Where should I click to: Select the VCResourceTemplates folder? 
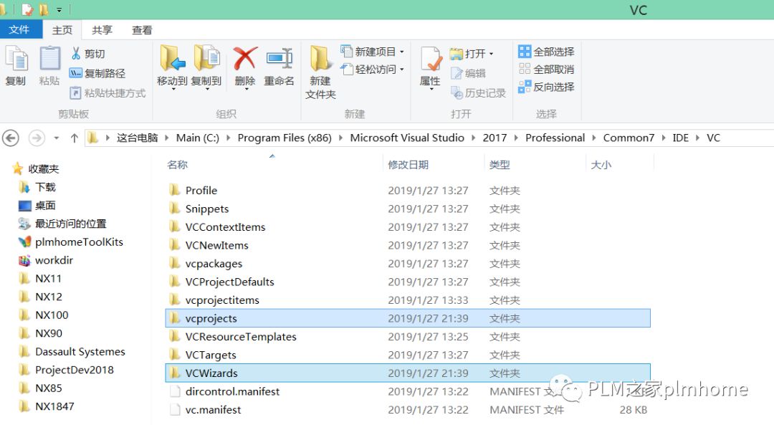pyautogui.click(x=408, y=337)
